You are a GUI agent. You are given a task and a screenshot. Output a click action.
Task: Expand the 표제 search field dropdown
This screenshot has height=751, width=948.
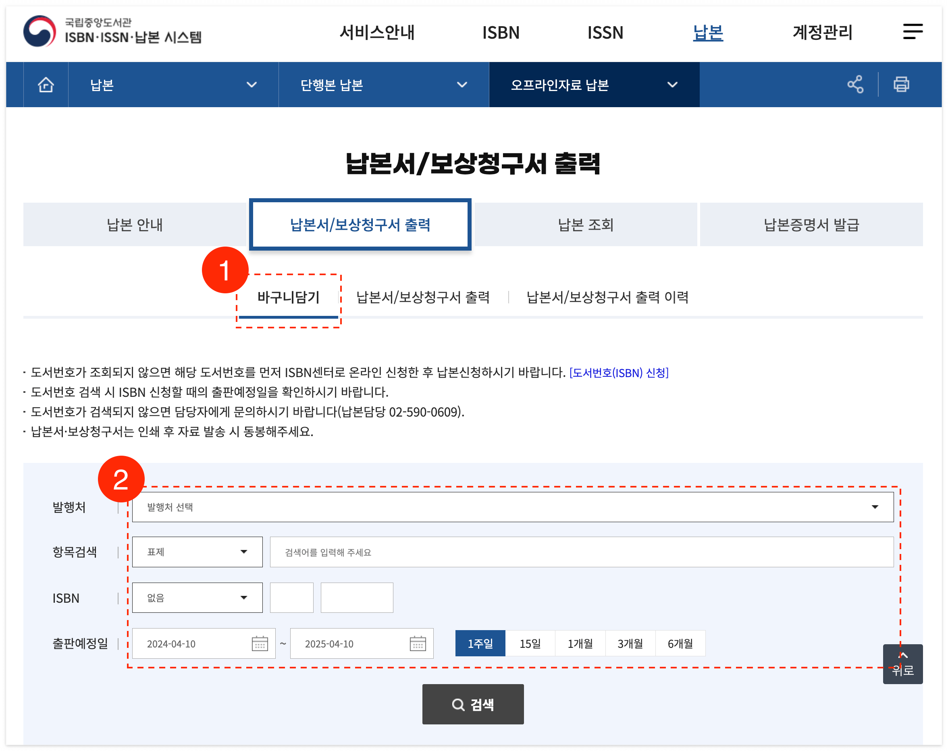(x=197, y=552)
